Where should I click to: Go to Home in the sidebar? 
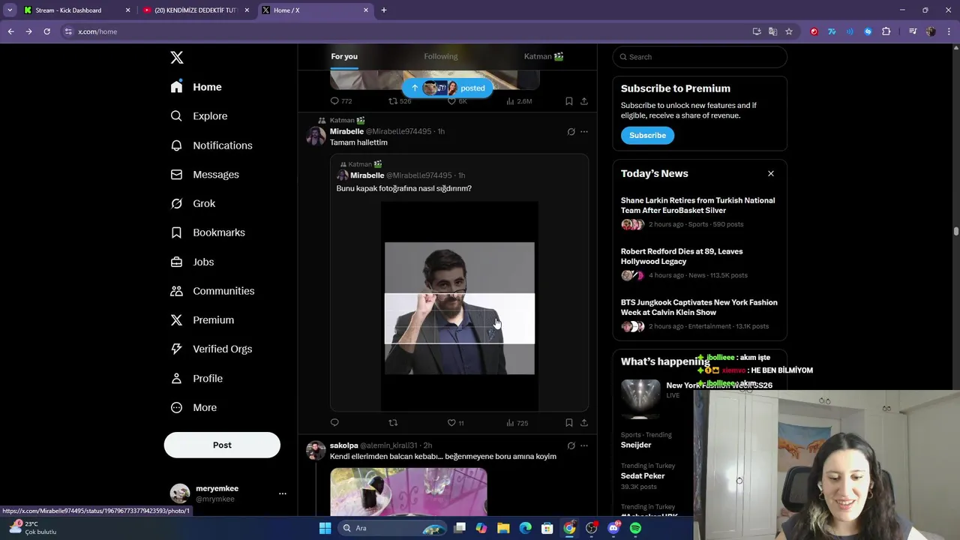click(196, 87)
